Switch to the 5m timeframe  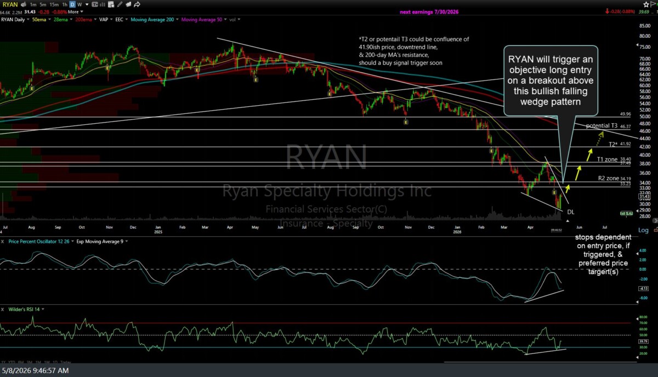pos(43,4)
